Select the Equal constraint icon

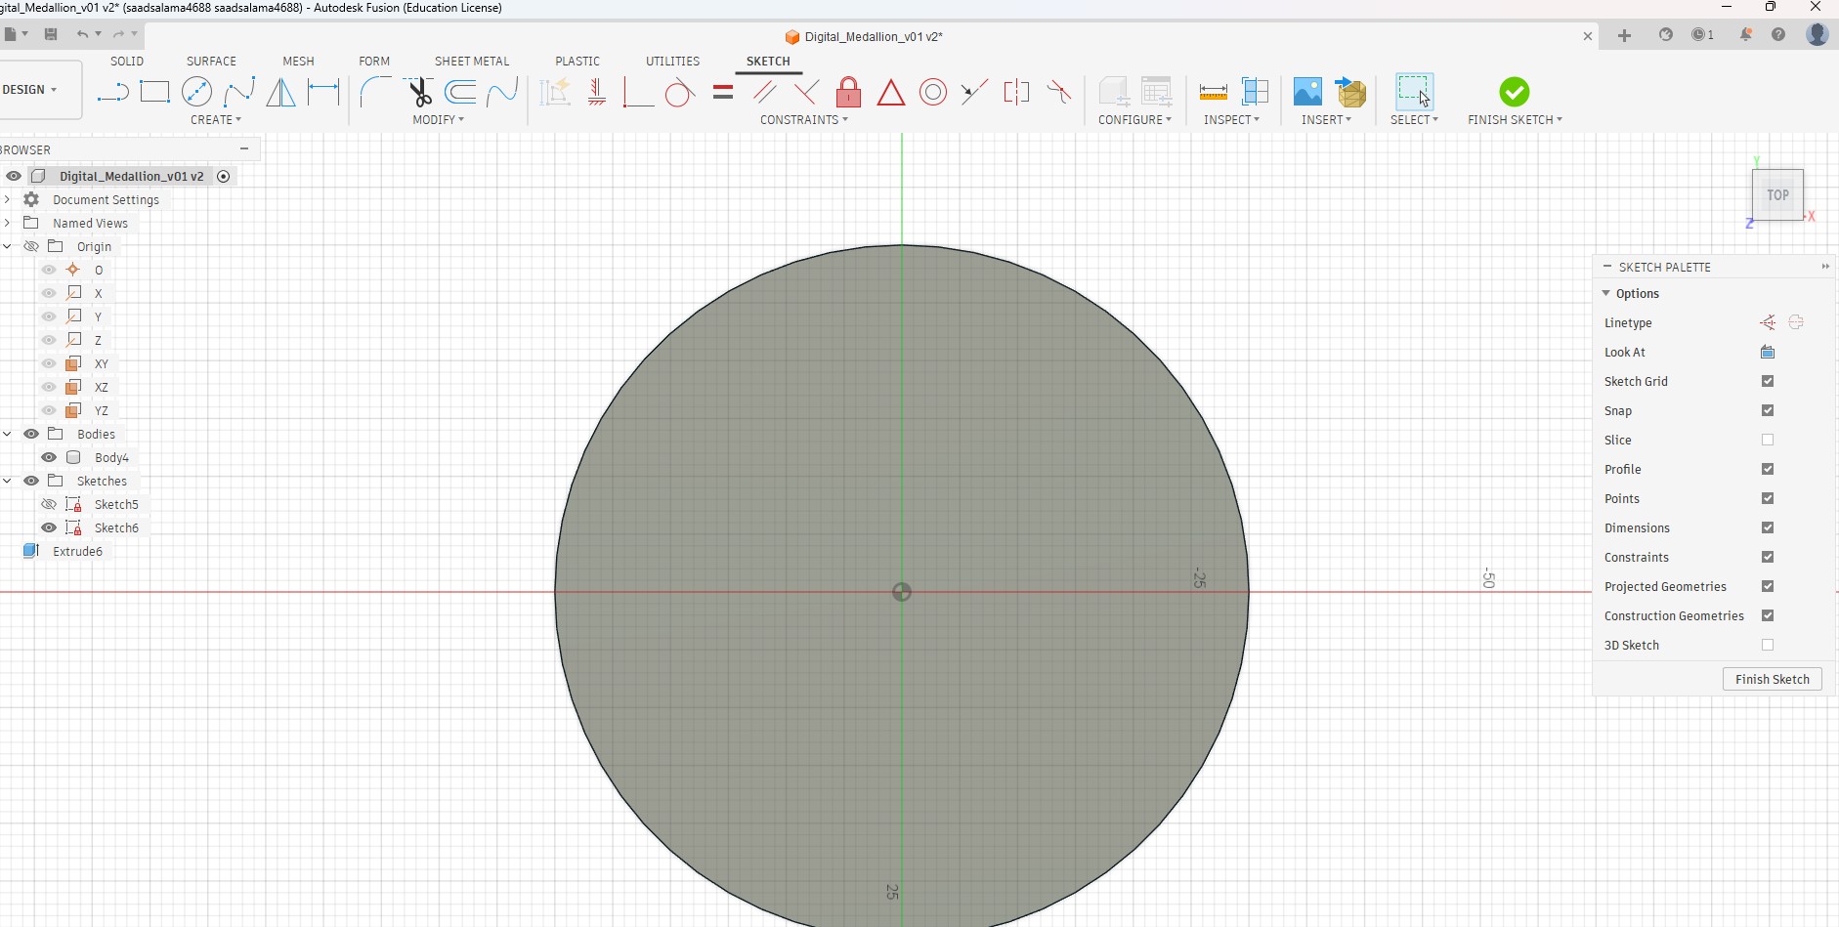point(723,92)
